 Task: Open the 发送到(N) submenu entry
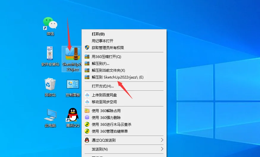[x=124, y=149]
